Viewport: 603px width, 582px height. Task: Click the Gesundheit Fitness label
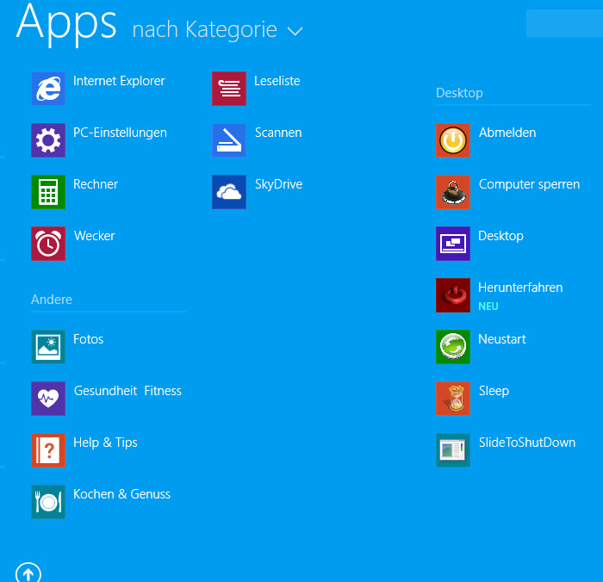tap(127, 391)
